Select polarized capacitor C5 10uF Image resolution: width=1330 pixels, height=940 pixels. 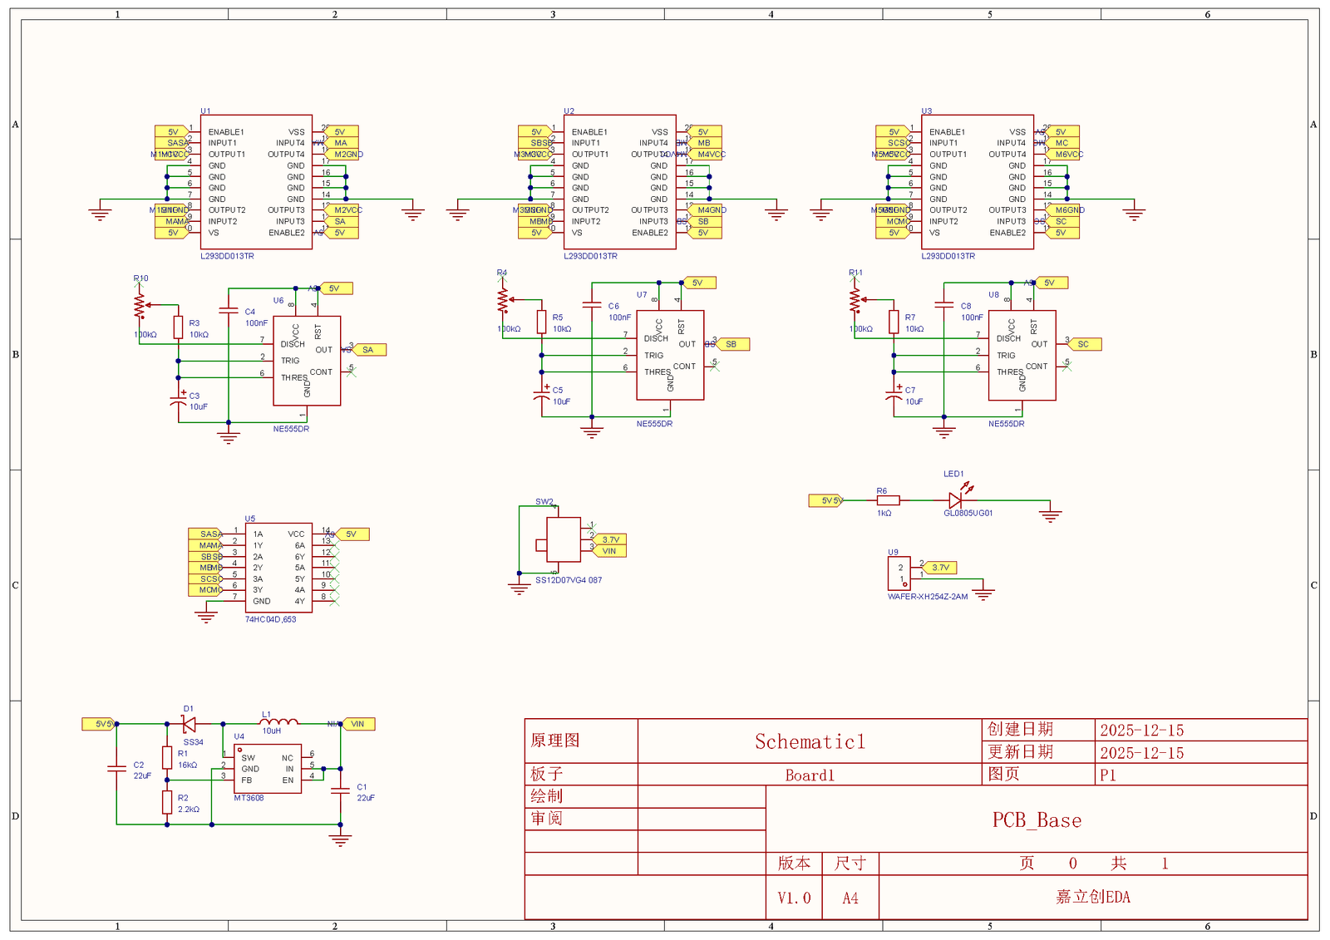[x=541, y=395]
